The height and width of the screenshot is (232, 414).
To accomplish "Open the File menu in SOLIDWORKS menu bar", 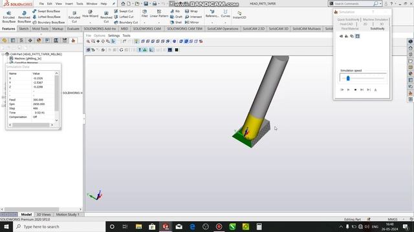I will click(41, 4).
